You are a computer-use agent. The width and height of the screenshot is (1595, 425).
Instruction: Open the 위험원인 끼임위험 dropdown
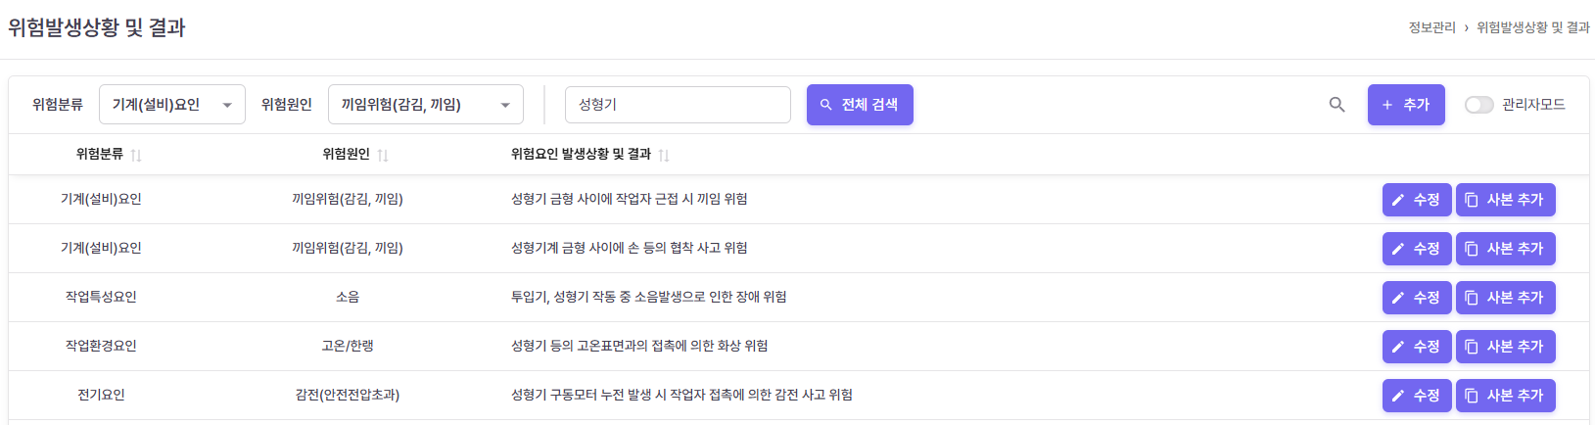425,105
